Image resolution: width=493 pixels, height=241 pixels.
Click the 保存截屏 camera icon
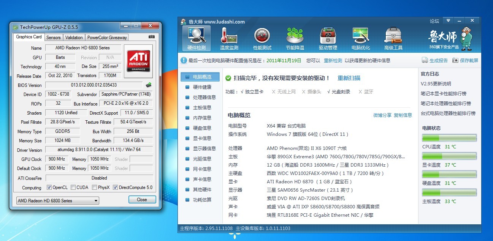pyautogui.click(x=455, y=60)
